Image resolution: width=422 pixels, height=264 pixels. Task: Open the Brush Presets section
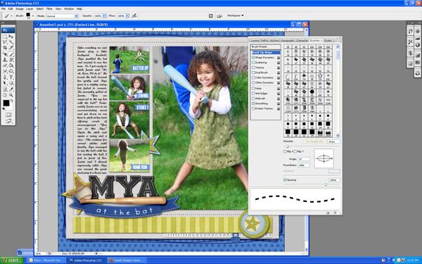pyautogui.click(x=265, y=47)
